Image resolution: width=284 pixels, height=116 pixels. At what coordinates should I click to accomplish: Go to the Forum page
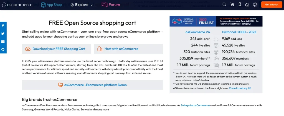(x=111, y=5)
